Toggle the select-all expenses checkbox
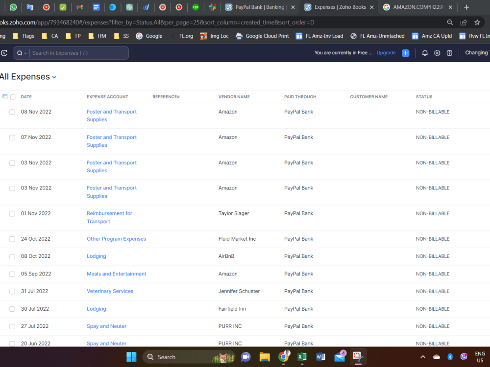The height and width of the screenshot is (367, 490). click(x=13, y=97)
